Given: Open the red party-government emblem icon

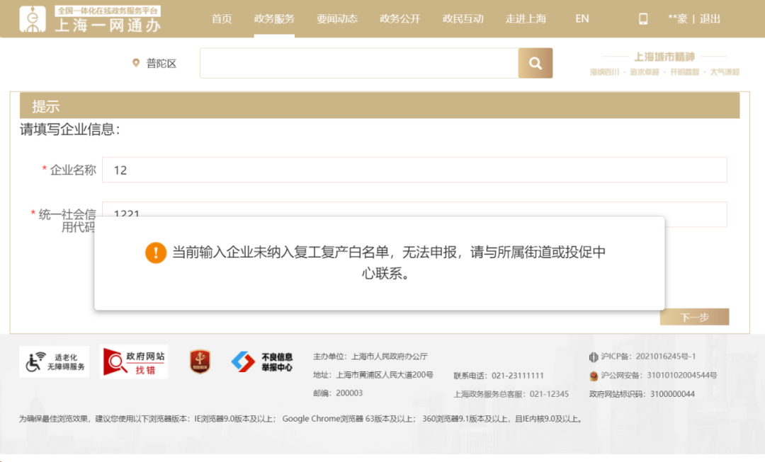Looking at the screenshot, I should coord(200,362).
